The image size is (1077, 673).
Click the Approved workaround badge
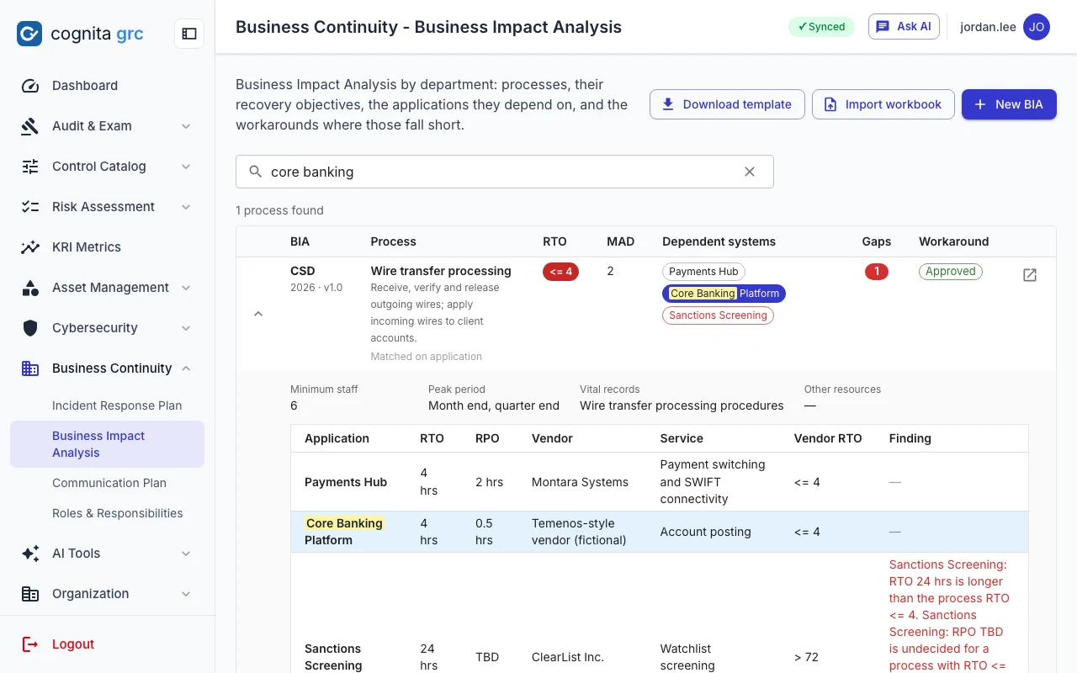pos(951,272)
